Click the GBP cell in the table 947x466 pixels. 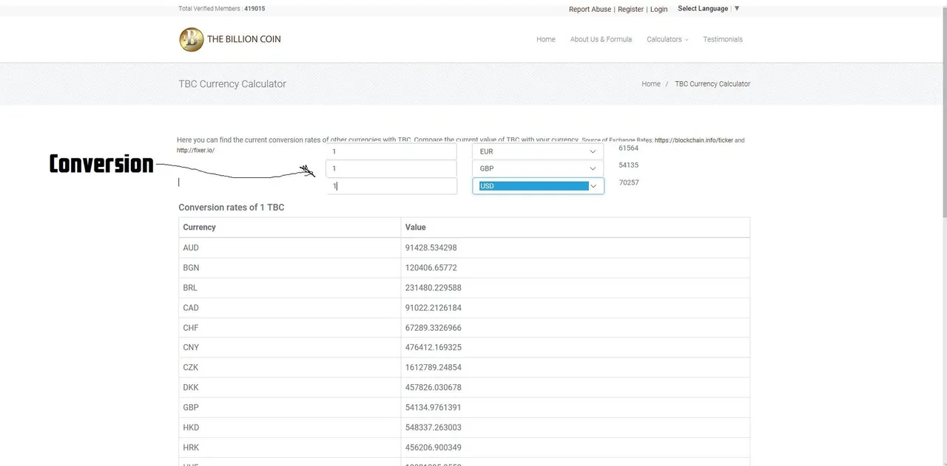[x=290, y=408]
